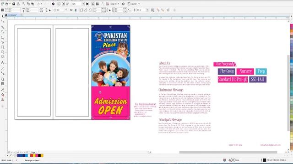Click the Full-screen preview icon
The width and height of the screenshot is (293, 164).
[x=87, y=4]
